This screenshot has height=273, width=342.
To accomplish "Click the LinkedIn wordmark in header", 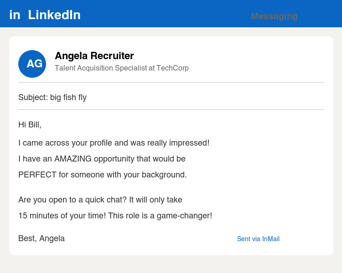I will coord(54,15).
